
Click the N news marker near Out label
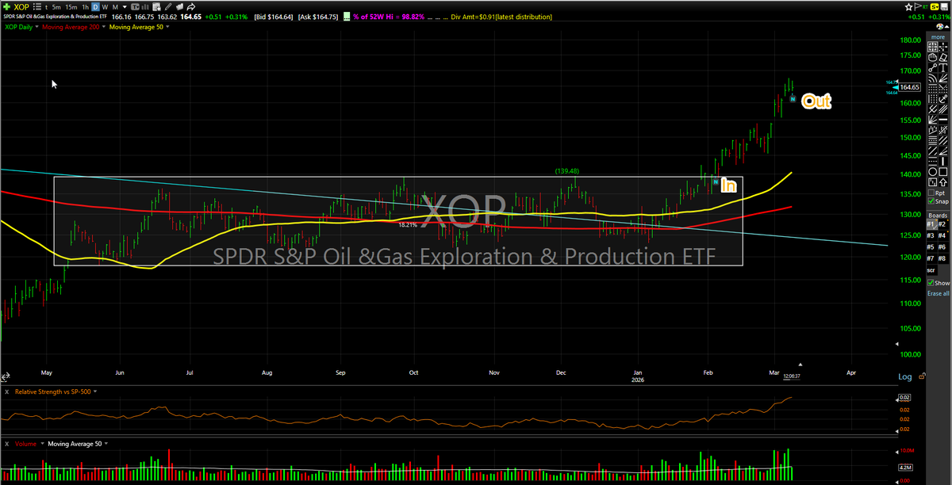click(792, 99)
